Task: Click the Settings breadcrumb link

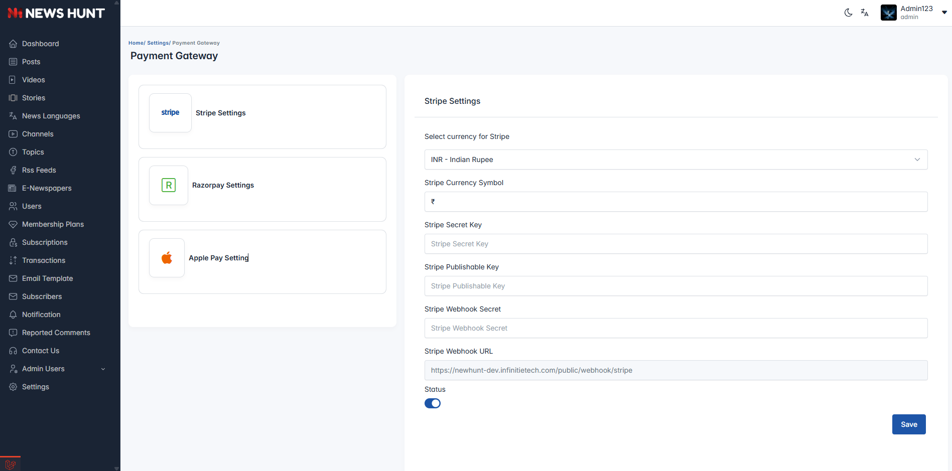Action: 158,43
